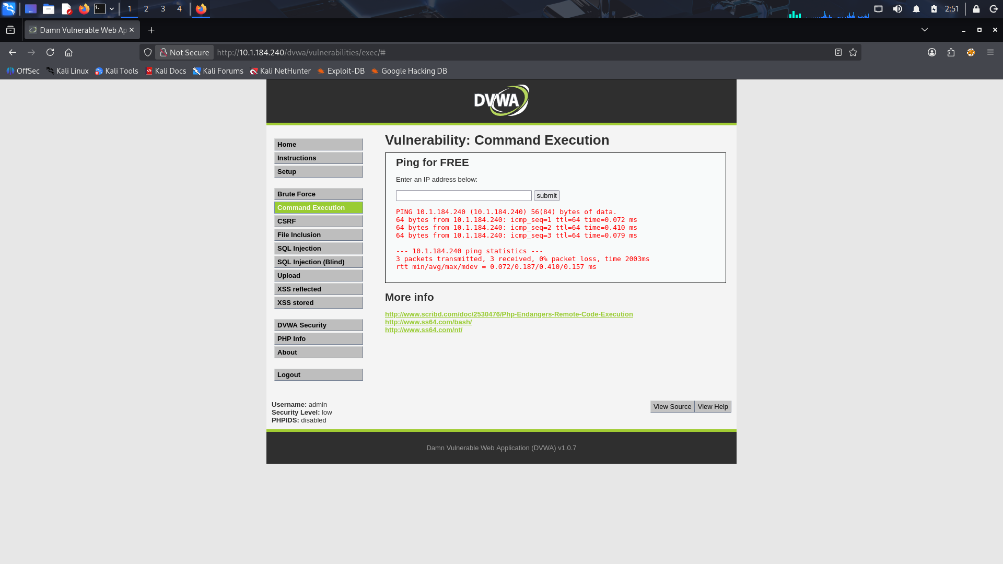Toggle reader view in the address bar

point(838,52)
